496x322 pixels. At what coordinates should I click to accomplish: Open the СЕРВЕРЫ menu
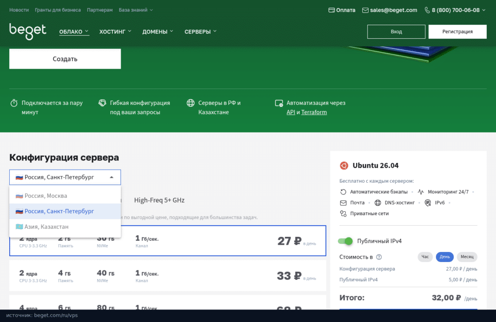click(x=200, y=31)
